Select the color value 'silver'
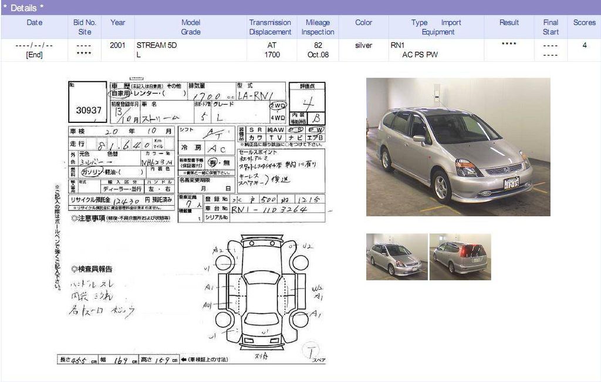Viewport: 601px width, 382px height. [364, 45]
